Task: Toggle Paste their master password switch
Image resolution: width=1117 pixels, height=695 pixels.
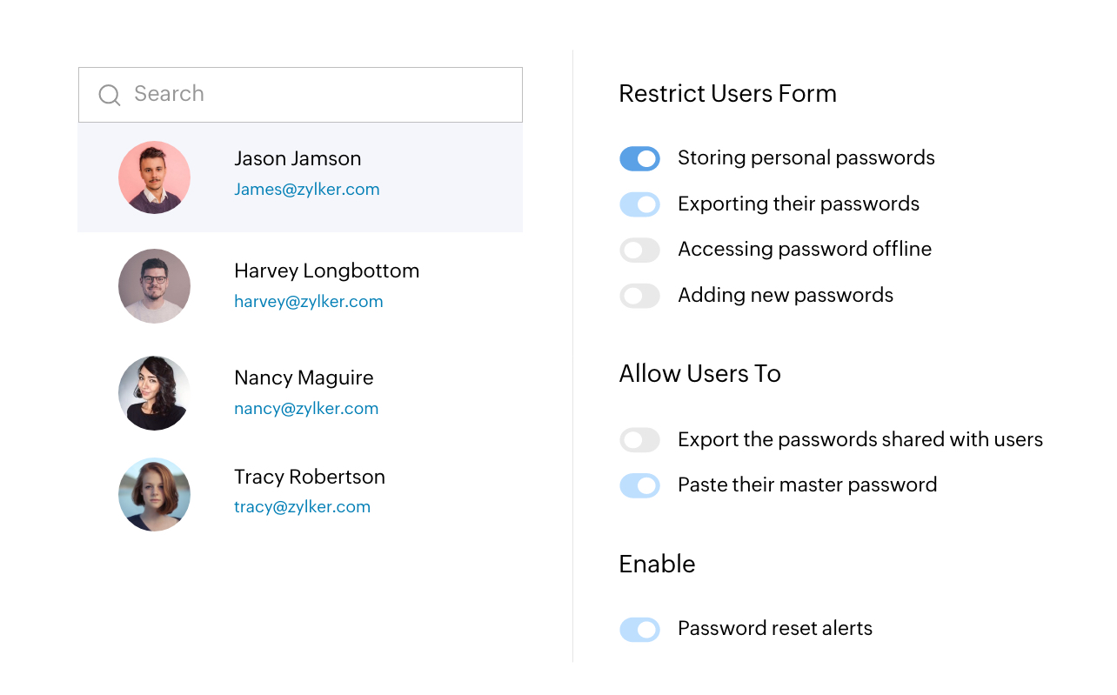Action: [x=639, y=485]
